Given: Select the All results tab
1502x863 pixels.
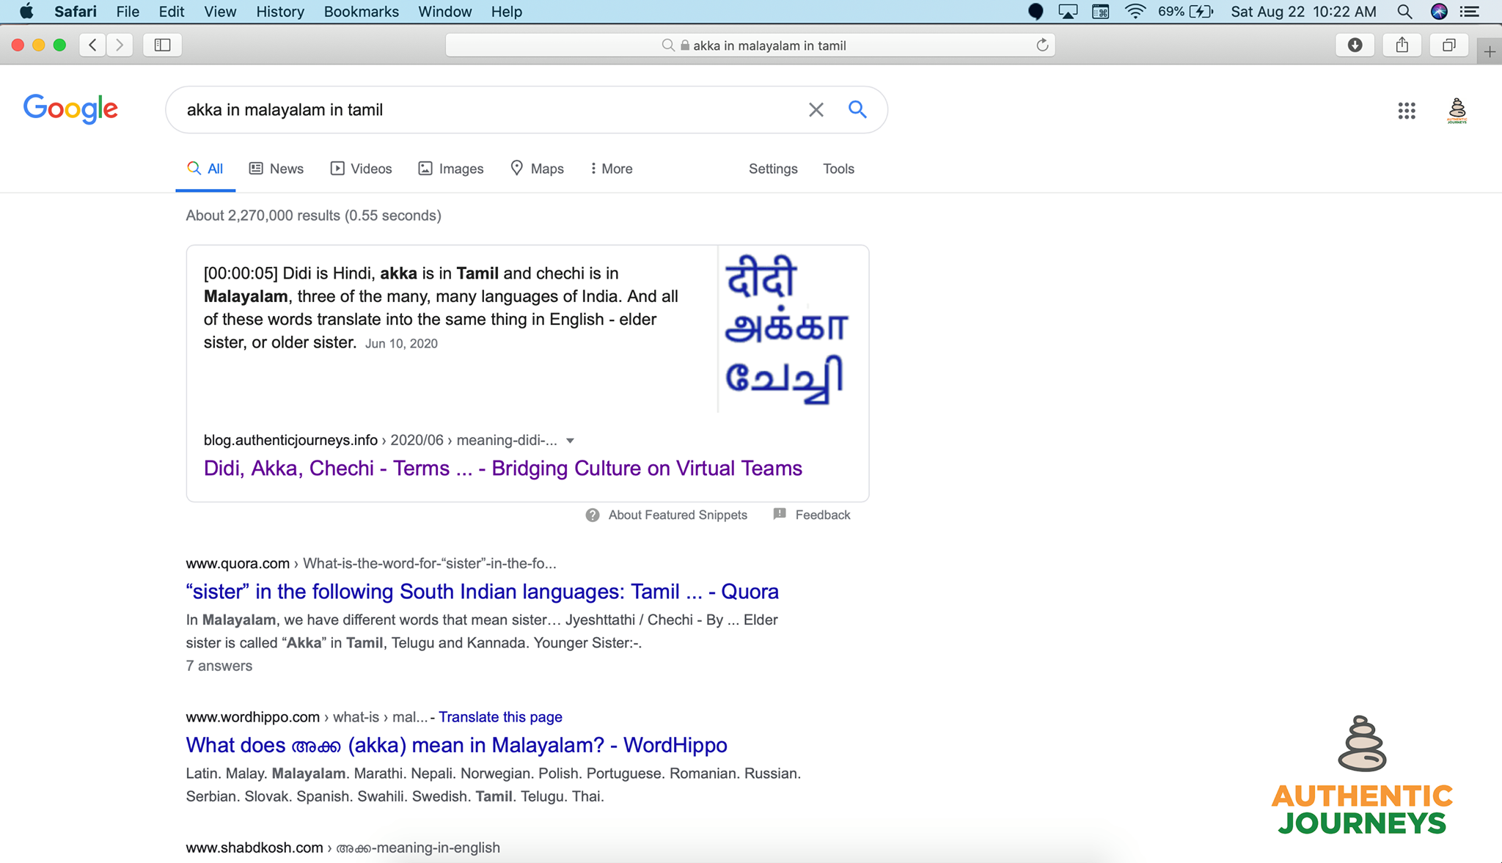Looking at the screenshot, I should click(x=205, y=169).
